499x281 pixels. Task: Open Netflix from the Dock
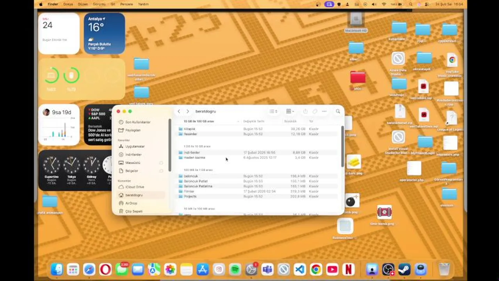coord(348,269)
